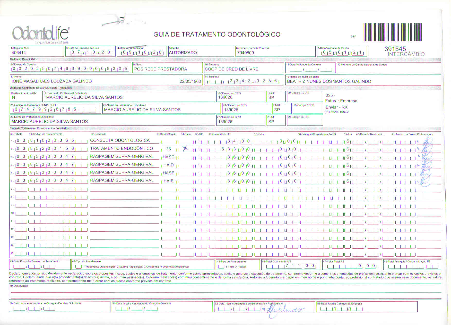This screenshot has height=325, width=451.
Task: Select the number 391545
Action: [395, 49]
